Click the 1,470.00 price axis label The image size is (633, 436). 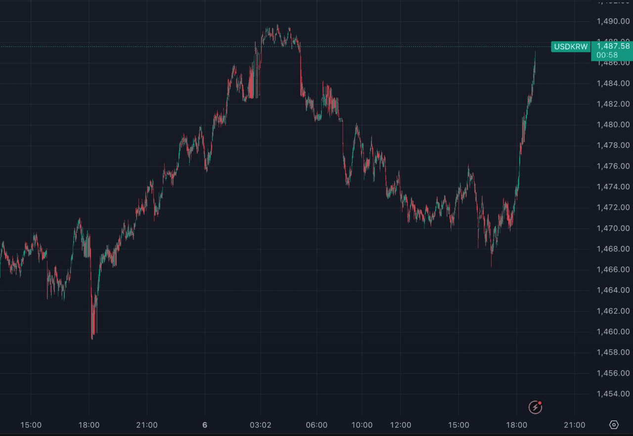pos(613,228)
